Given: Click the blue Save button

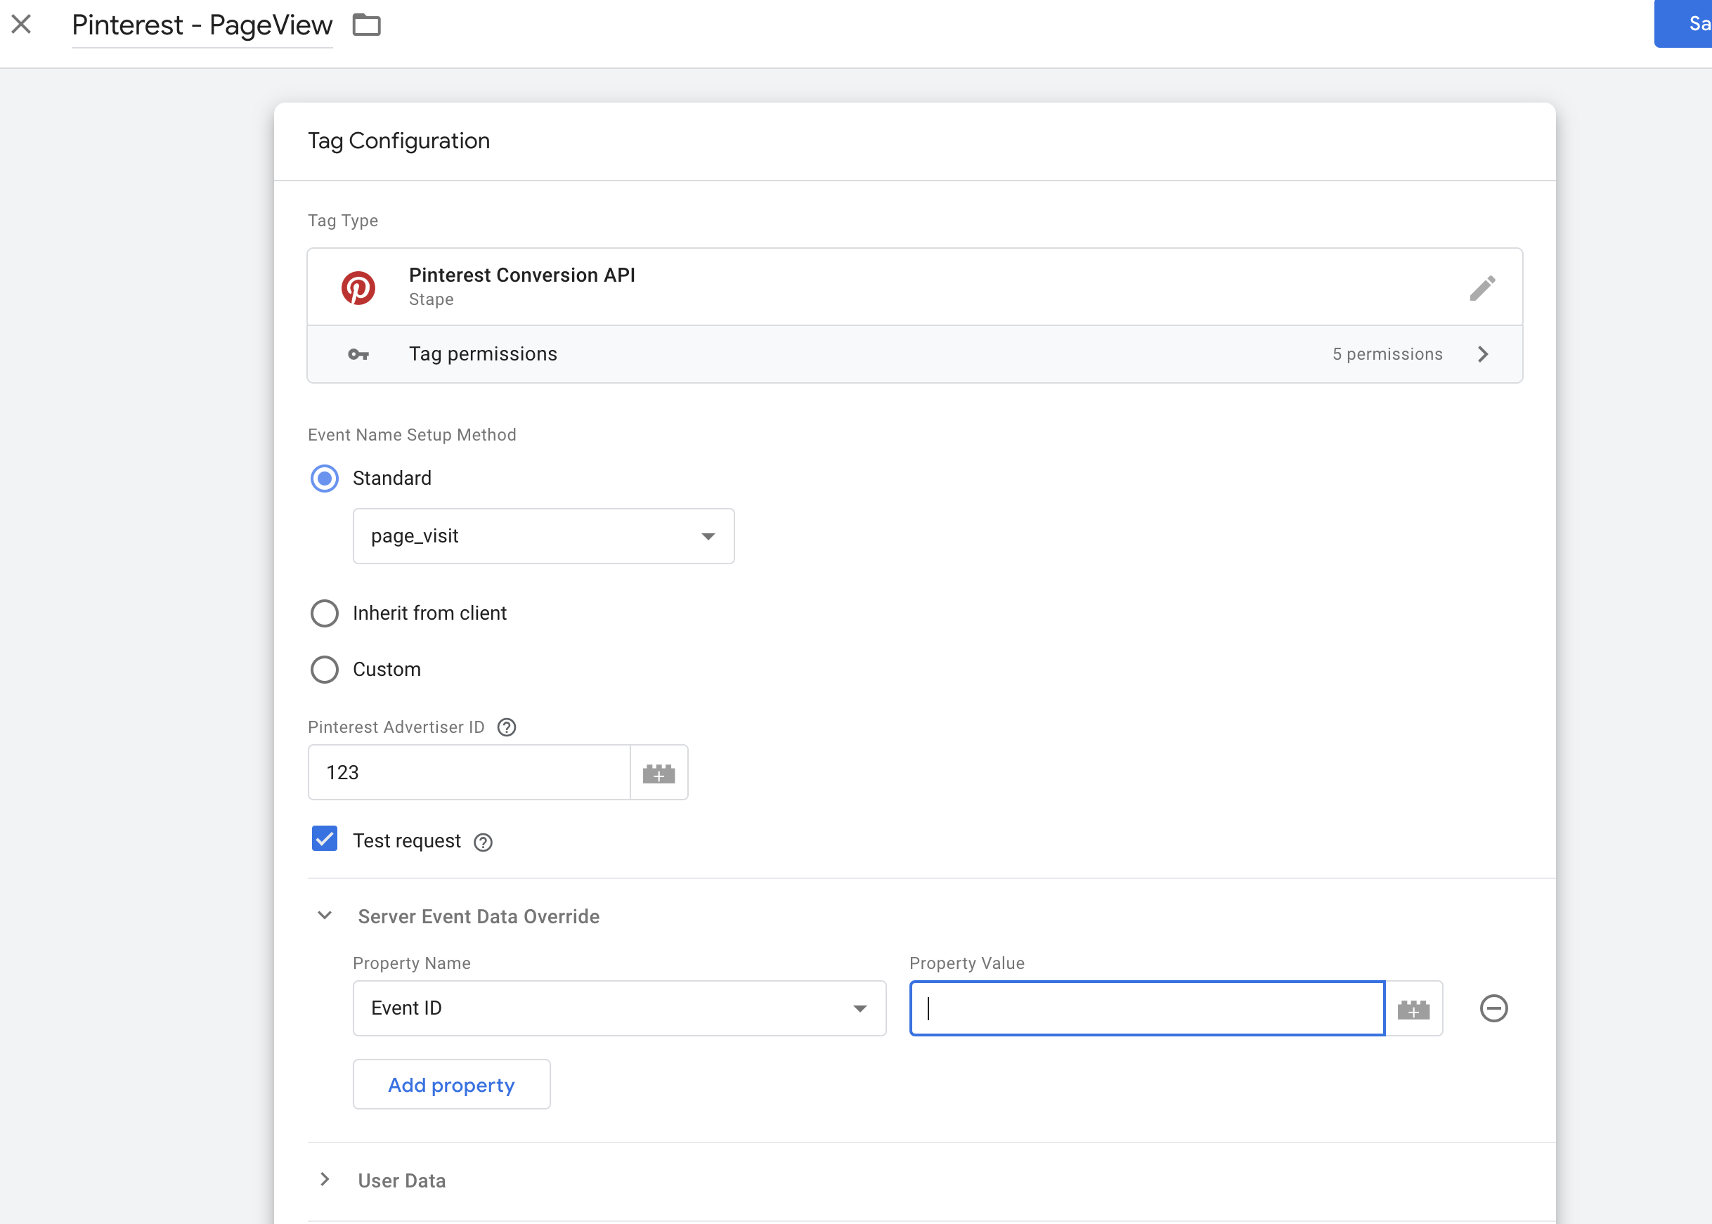Looking at the screenshot, I should click(x=1682, y=24).
